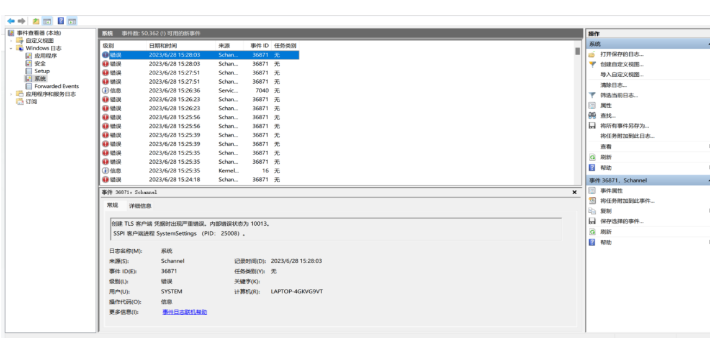This screenshot has height=338, width=710.
Task: Expand the 自定义视图 tree node
Action: 11,41
